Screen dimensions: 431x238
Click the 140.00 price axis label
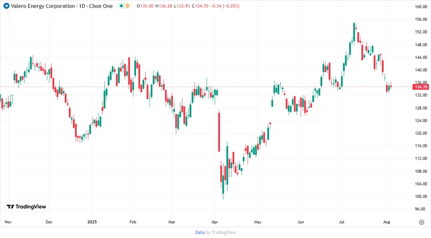[421, 70]
